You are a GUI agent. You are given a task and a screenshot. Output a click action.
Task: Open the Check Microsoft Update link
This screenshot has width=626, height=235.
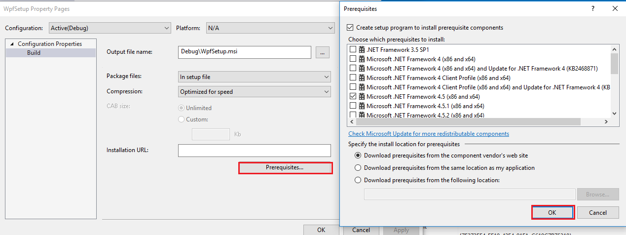[428, 134]
